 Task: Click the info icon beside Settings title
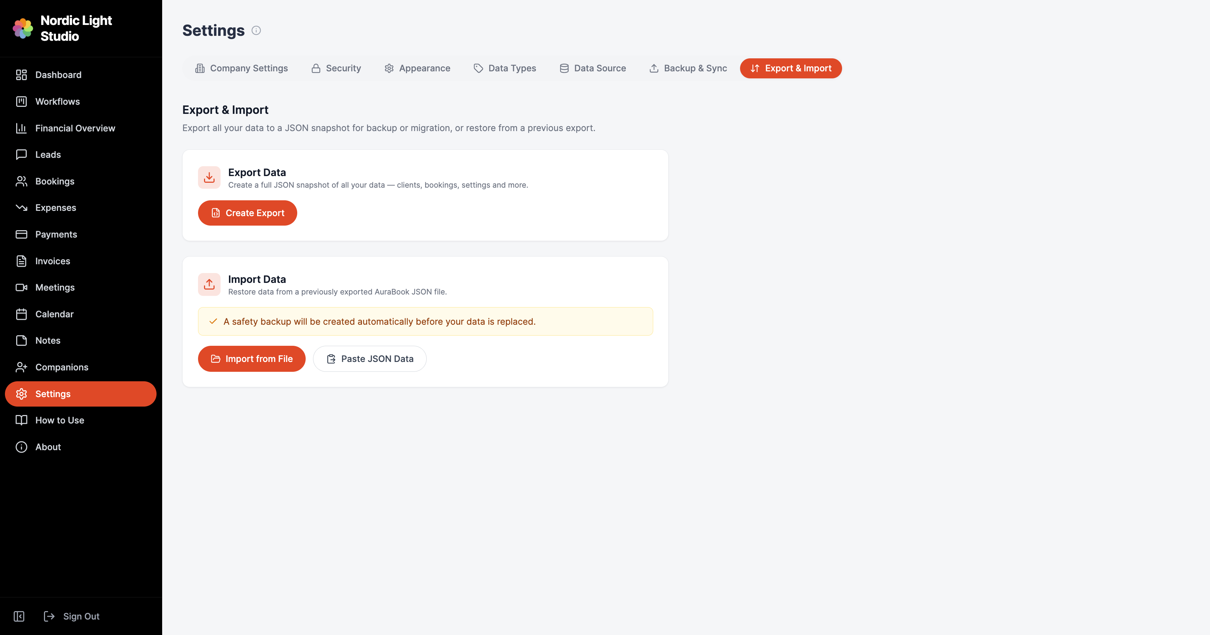pos(256,31)
